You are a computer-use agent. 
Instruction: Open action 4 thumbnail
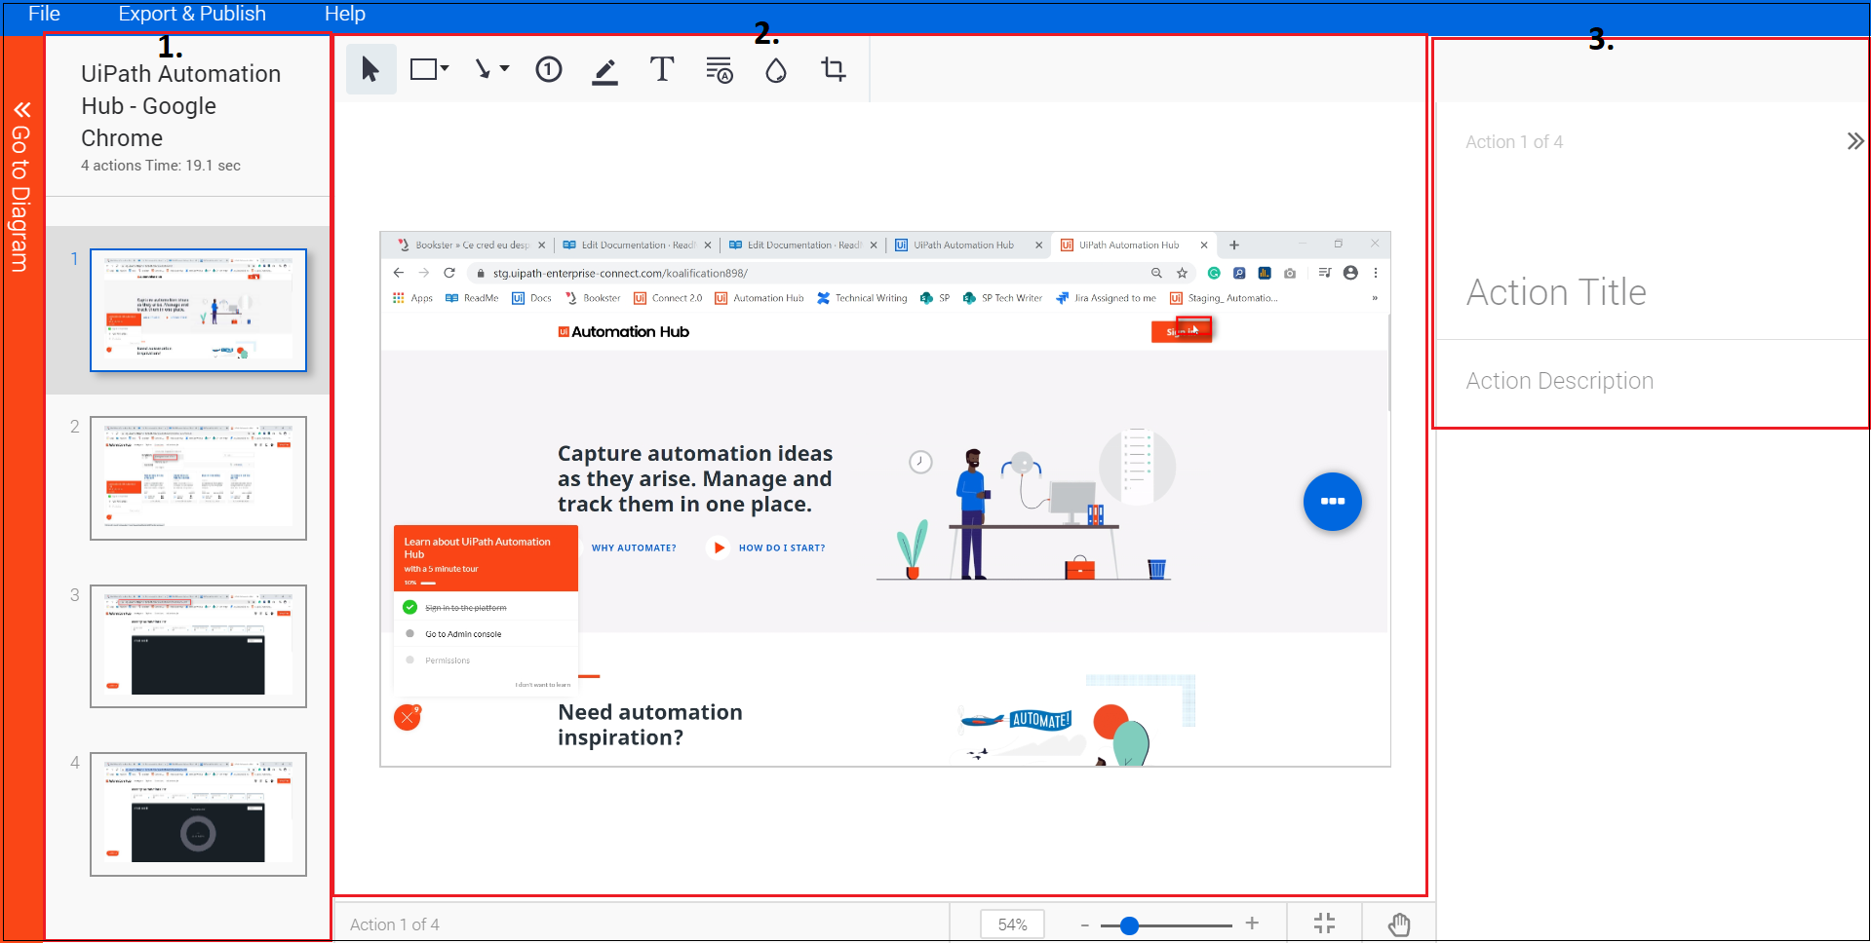click(198, 814)
